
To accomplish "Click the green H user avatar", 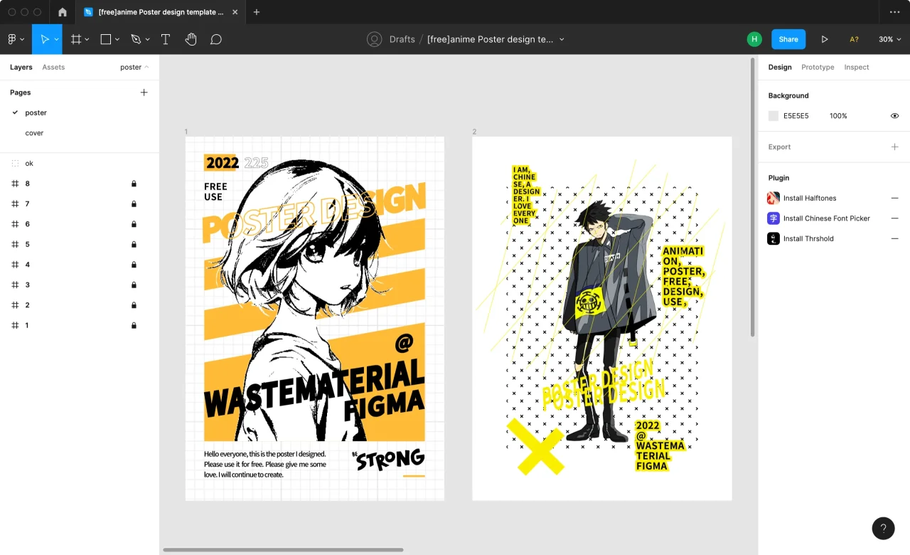I will click(x=754, y=39).
